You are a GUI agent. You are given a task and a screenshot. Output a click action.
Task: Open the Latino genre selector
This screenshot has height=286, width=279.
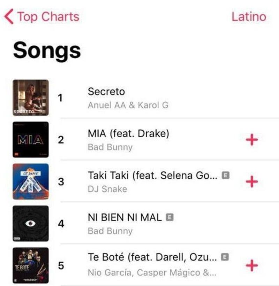pos(249,17)
